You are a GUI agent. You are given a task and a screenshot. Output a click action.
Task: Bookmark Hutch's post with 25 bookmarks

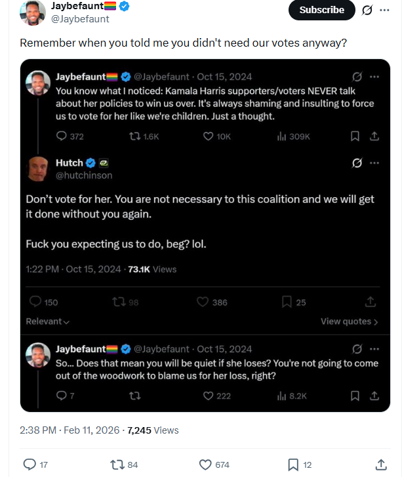[287, 302]
